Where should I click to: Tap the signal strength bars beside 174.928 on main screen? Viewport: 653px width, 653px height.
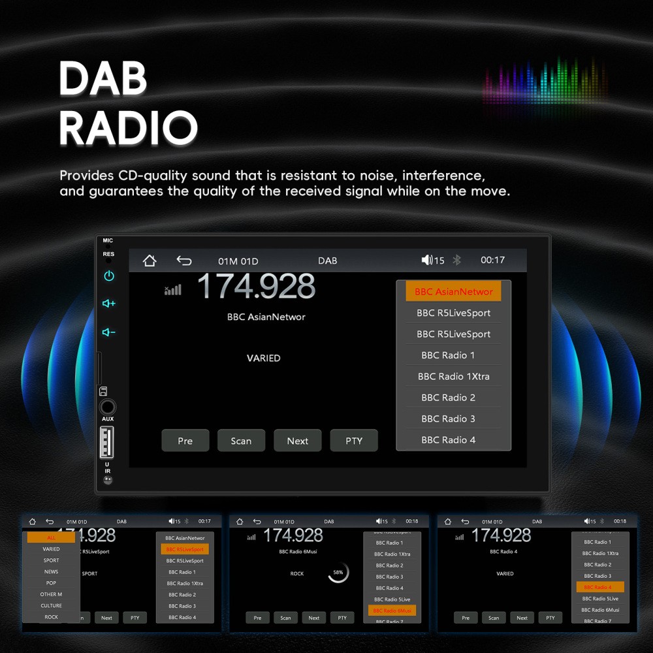pos(173,290)
